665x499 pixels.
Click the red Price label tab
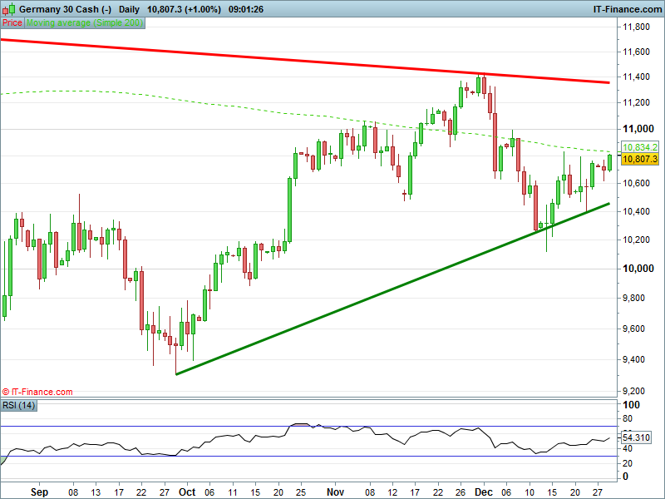coord(12,22)
